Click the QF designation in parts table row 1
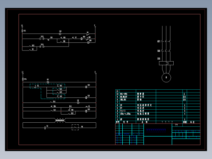The height and width of the screenshot is (159, 212). [x=121, y=119]
